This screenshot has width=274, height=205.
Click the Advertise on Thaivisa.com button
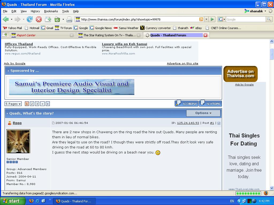click(241, 74)
